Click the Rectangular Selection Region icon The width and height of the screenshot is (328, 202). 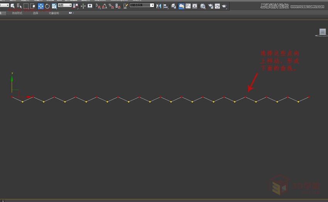coord(26,6)
